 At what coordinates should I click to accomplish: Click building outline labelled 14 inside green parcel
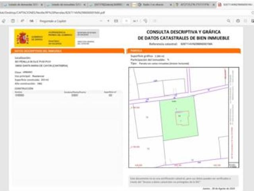183,118
